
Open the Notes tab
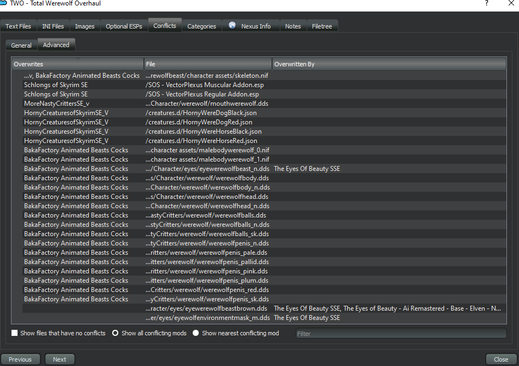pos(293,26)
